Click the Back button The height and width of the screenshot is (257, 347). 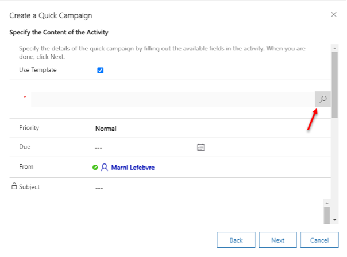pyautogui.click(x=236, y=240)
